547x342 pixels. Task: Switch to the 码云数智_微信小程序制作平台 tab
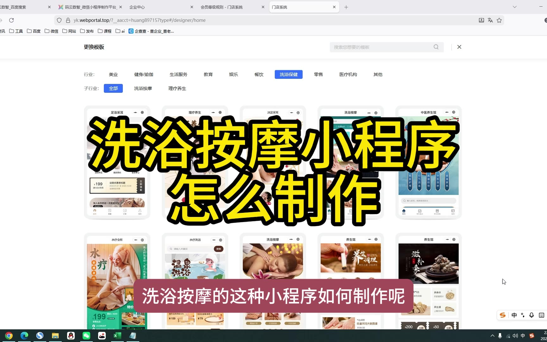point(90,7)
